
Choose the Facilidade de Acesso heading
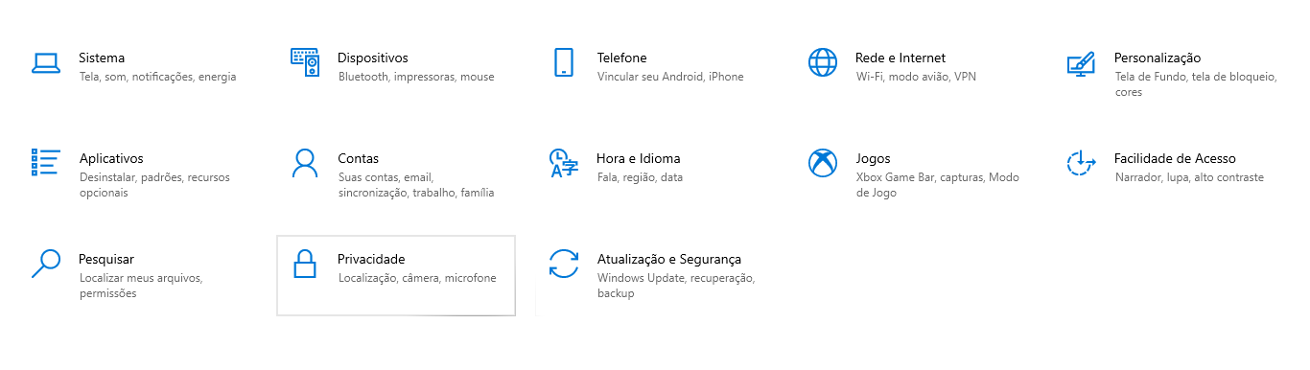pyautogui.click(x=1175, y=158)
